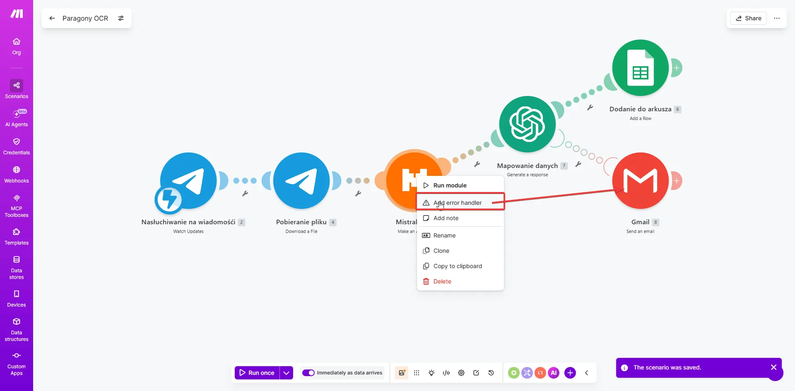Open filter wrench before Mistral module
The height and width of the screenshot is (391, 795).
(x=358, y=193)
